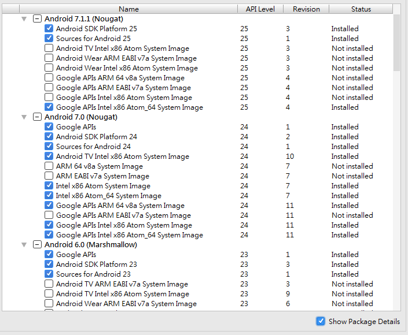The width and height of the screenshot is (408, 335).
Task: Click API level '25' for Sources for Android 25
Action: pos(244,39)
